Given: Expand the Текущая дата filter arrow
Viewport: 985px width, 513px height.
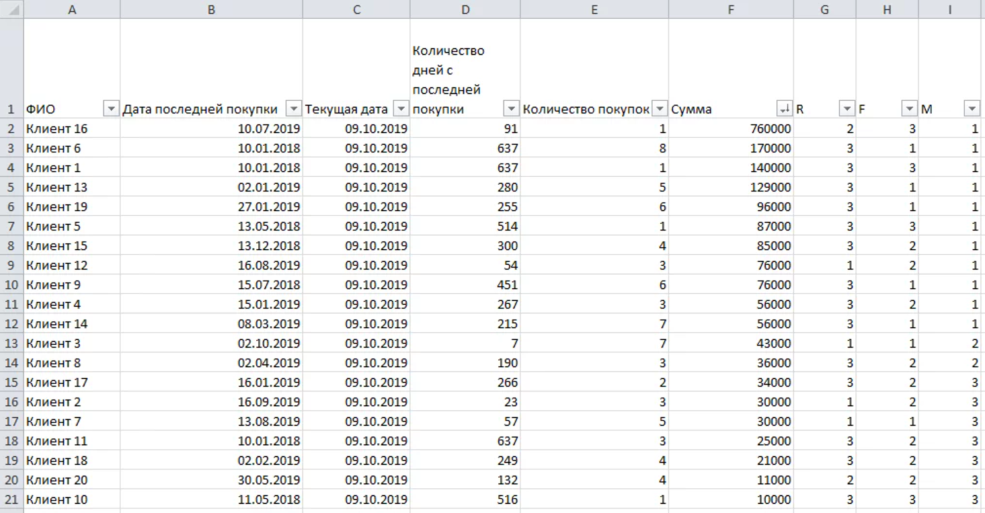Looking at the screenshot, I should click(x=401, y=109).
